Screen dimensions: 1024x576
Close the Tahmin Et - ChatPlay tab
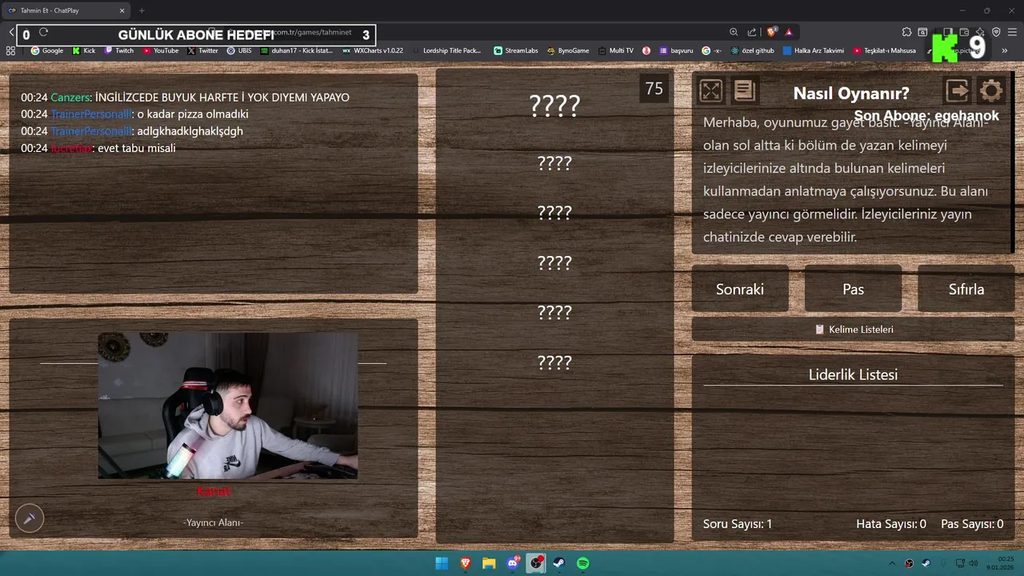(x=122, y=10)
